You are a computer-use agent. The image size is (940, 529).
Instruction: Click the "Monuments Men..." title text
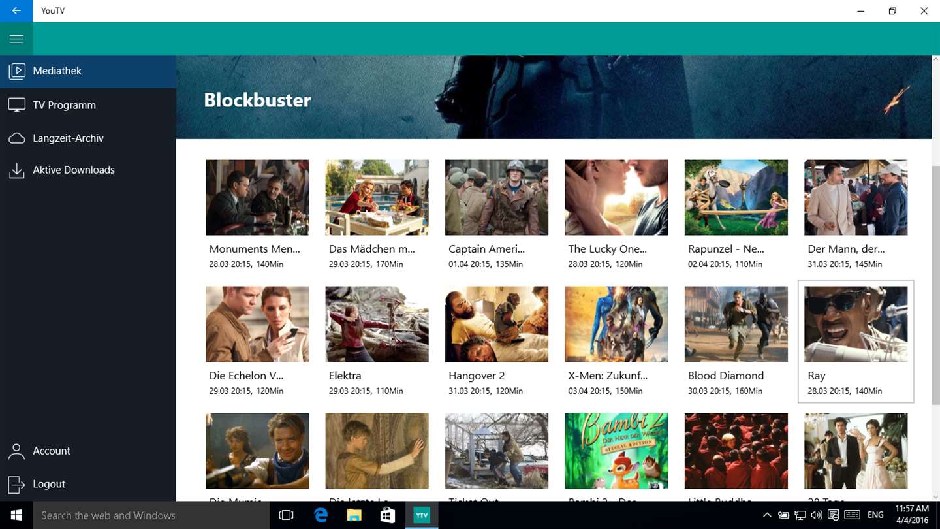coord(255,249)
